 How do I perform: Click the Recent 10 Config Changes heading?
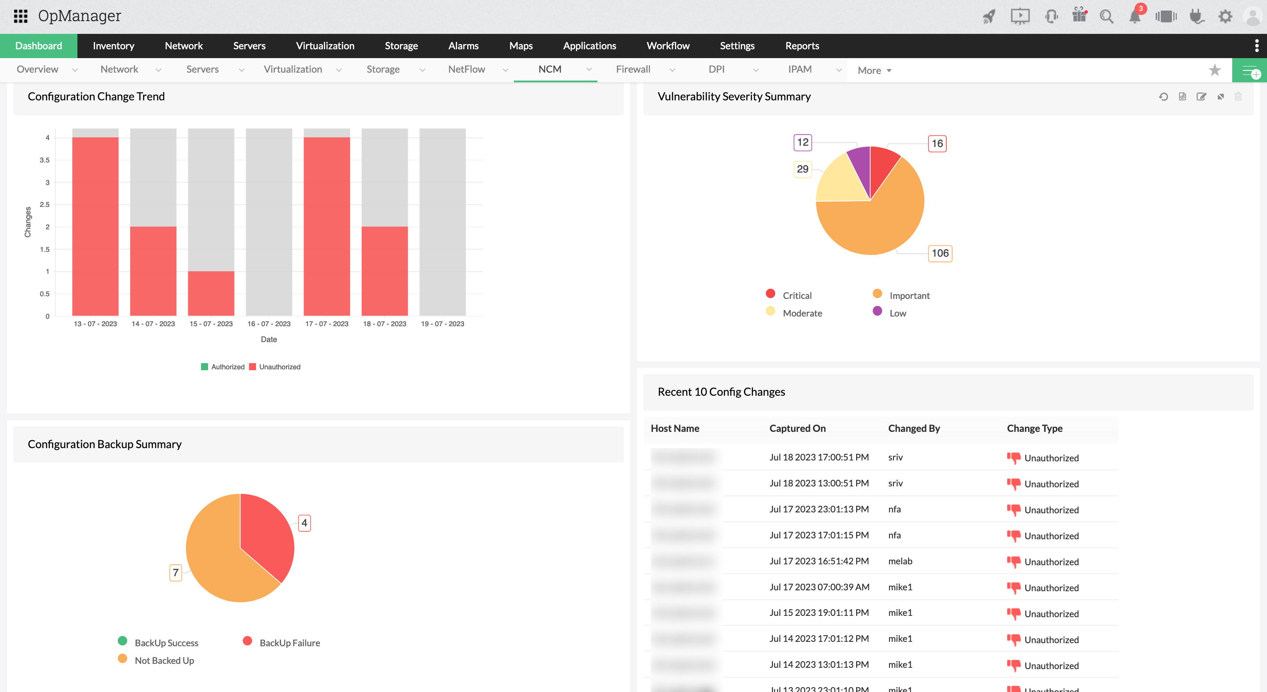point(721,392)
